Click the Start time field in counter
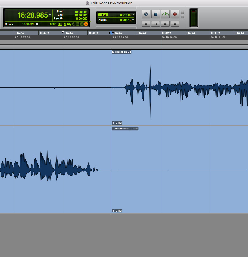248x257 pixels. click(x=81, y=12)
